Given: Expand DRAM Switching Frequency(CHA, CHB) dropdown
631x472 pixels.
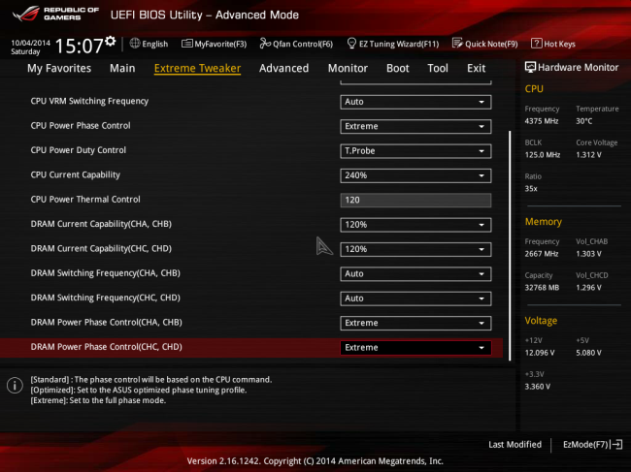Looking at the screenshot, I should (x=415, y=273).
